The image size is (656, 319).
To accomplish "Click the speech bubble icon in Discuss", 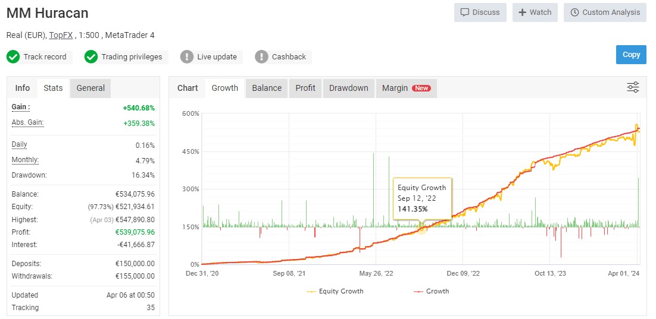I will [x=465, y=12].
